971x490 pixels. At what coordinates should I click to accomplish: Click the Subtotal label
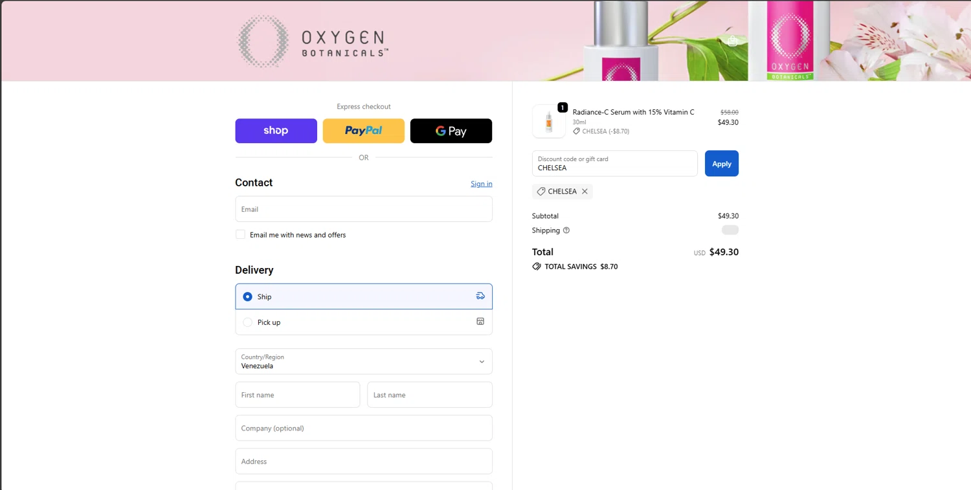pos(545,216)
